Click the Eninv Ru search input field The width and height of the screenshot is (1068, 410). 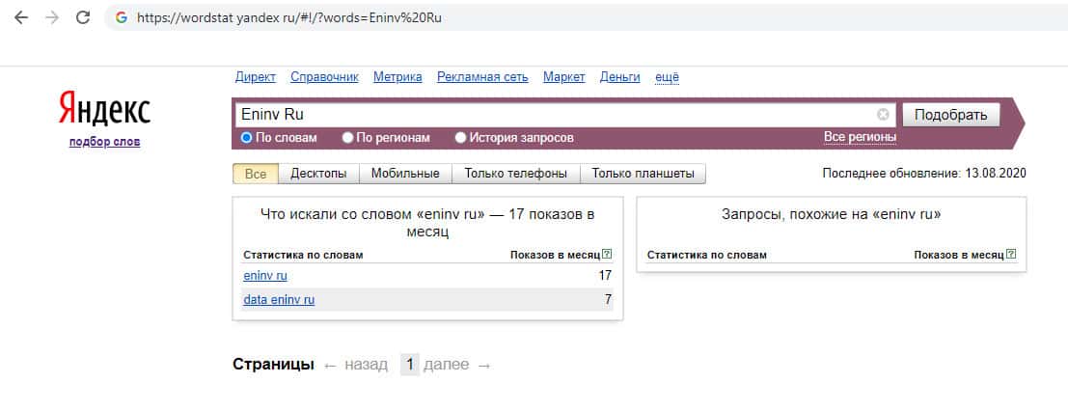[x=555, y=115]
